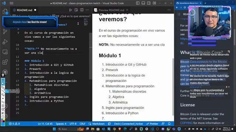Viewport: 236px width, 132px height.
Task: Toggle bottom panel layout icon
Action: pyautogui.click(x=143, y=3)
